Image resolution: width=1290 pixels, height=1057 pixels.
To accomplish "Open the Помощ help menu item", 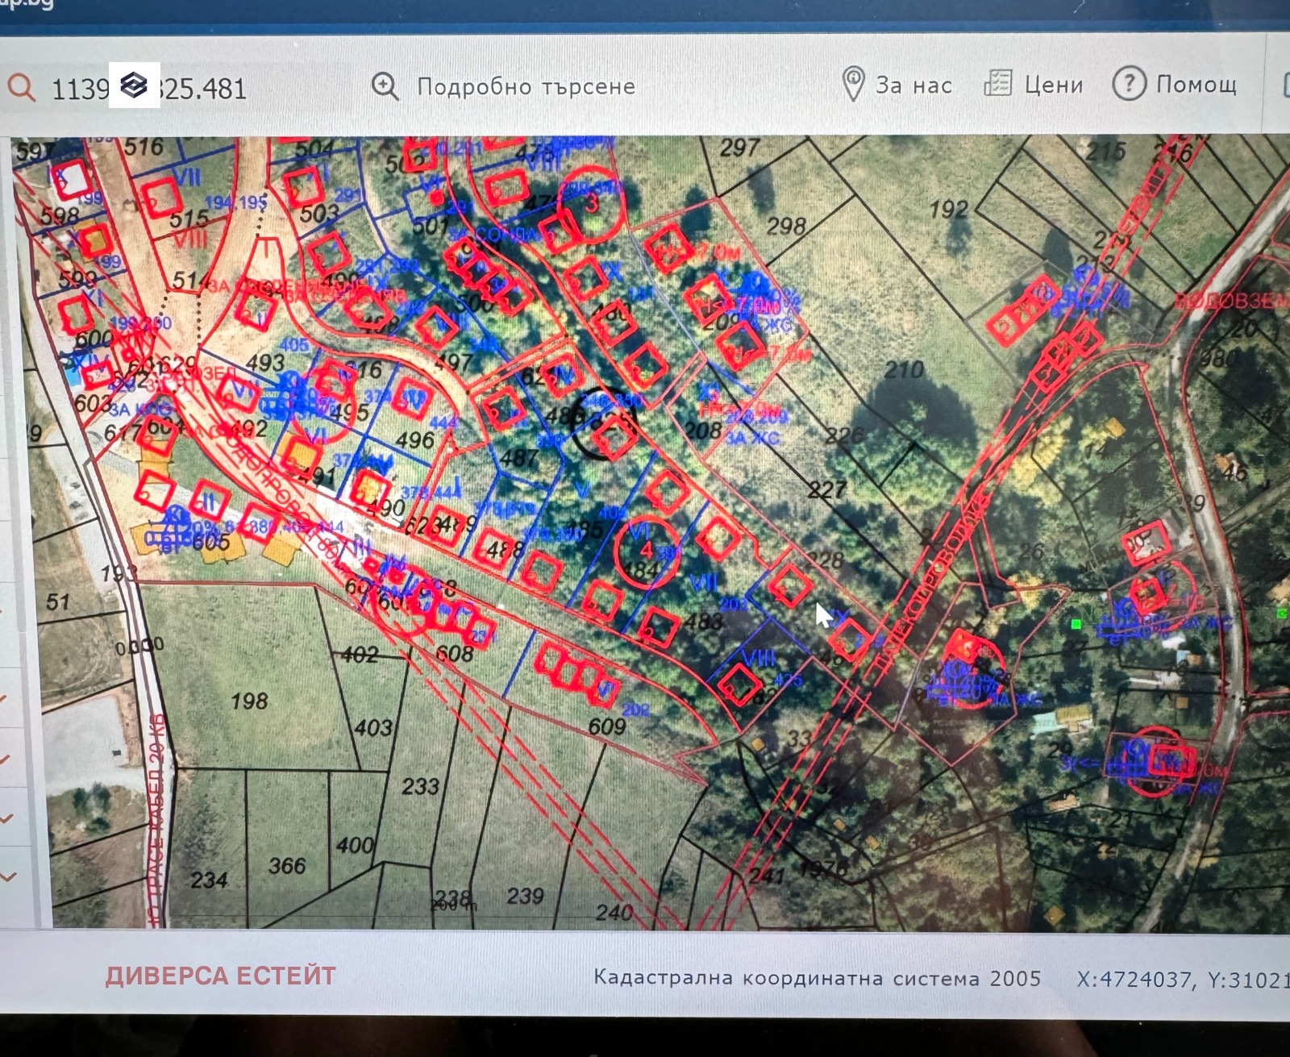I will coord(1196,84).
